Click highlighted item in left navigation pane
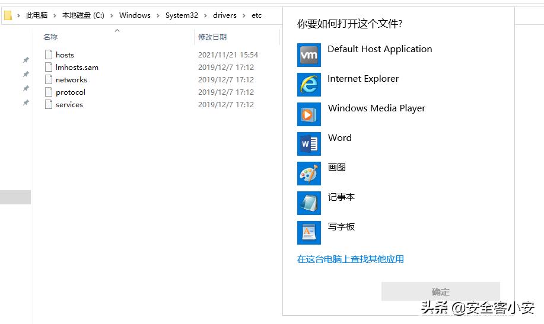Image resolution: width=544 pixels, height=324 pixels. [x=15, y=197]
